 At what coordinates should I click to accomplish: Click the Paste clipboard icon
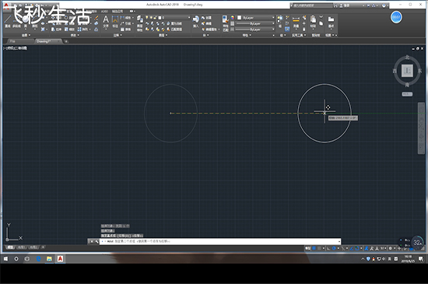click(x=313, y=21)
